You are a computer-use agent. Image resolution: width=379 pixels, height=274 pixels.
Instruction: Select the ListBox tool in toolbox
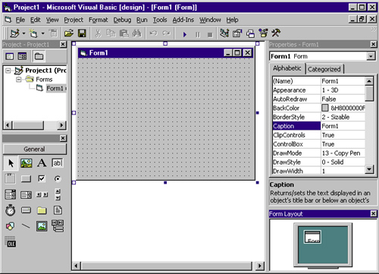pyautogui.click(x=26, y=194)
